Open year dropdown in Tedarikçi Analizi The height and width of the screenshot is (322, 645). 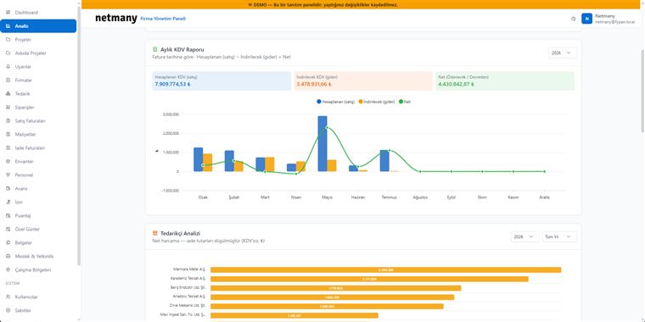pos(524,236)
